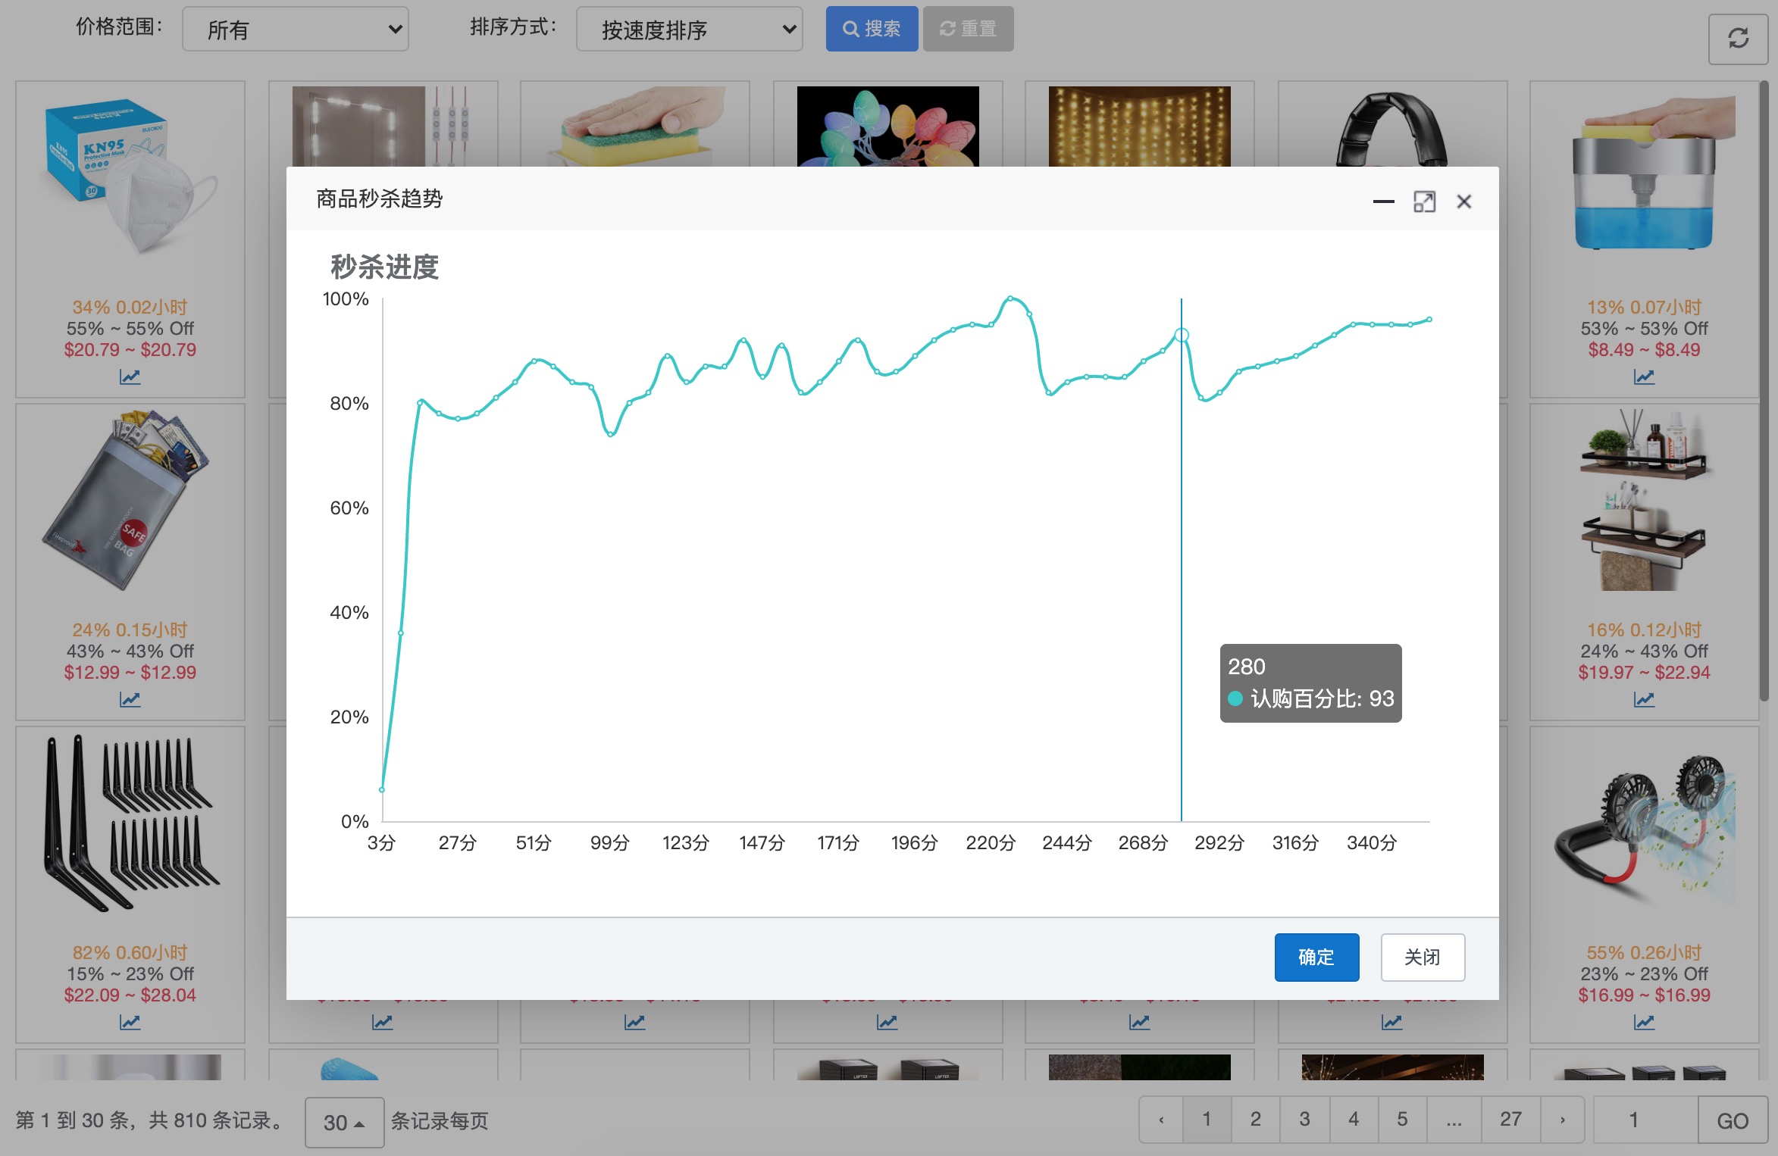
Task: Click the GO pagination button
Action: 1733,1120
